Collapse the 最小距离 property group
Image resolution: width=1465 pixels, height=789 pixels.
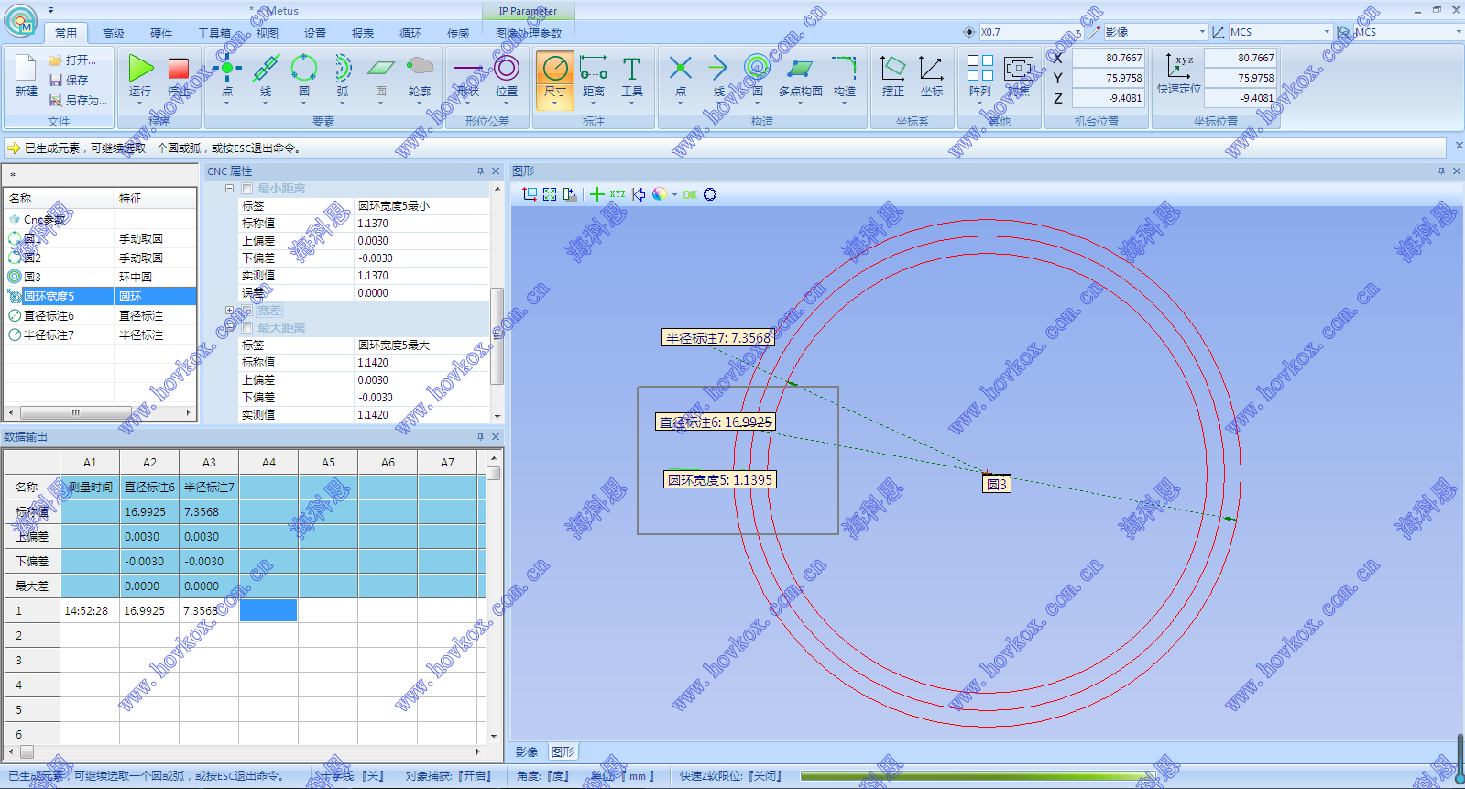point(230,189)
